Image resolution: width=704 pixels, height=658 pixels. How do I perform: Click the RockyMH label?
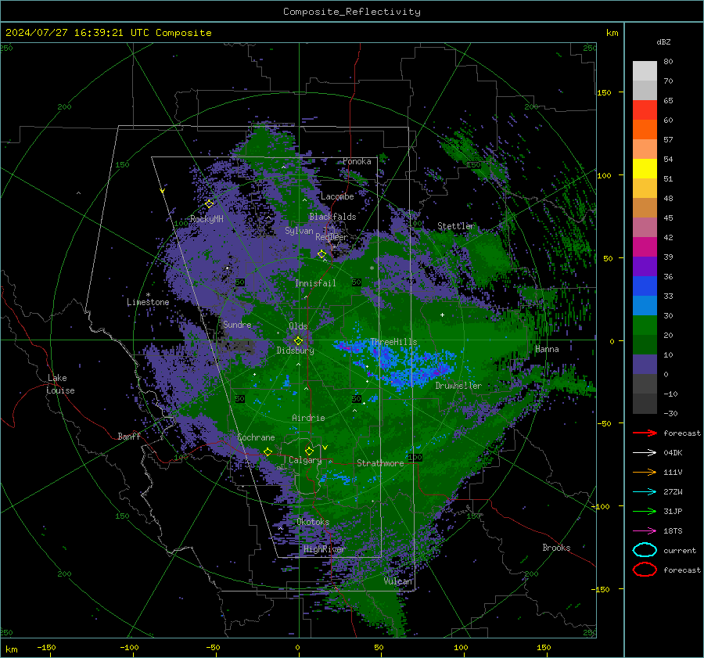tap(207, 219)
